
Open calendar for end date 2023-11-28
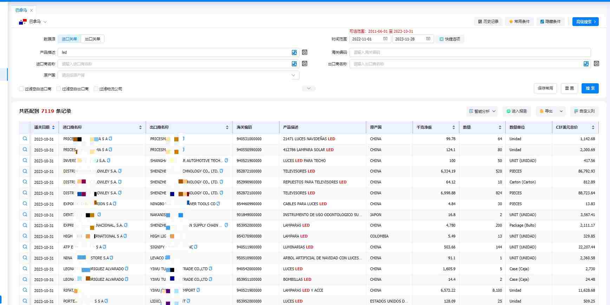[x=428, y=39]
